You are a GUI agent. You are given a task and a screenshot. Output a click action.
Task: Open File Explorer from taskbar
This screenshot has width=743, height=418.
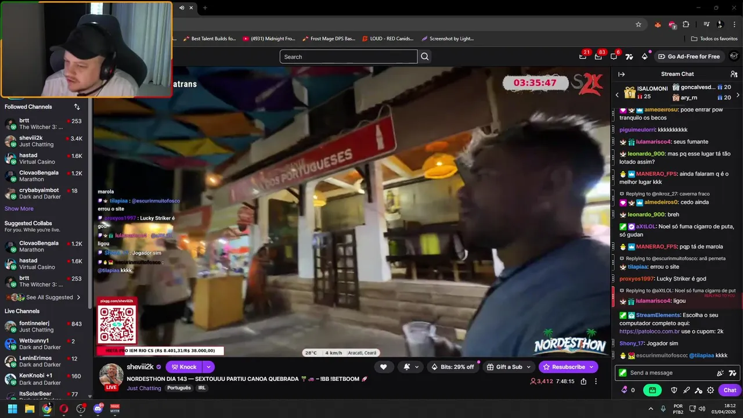[30, 409]
